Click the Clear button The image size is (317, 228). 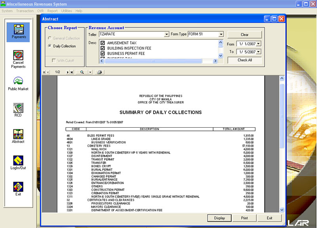244,34
